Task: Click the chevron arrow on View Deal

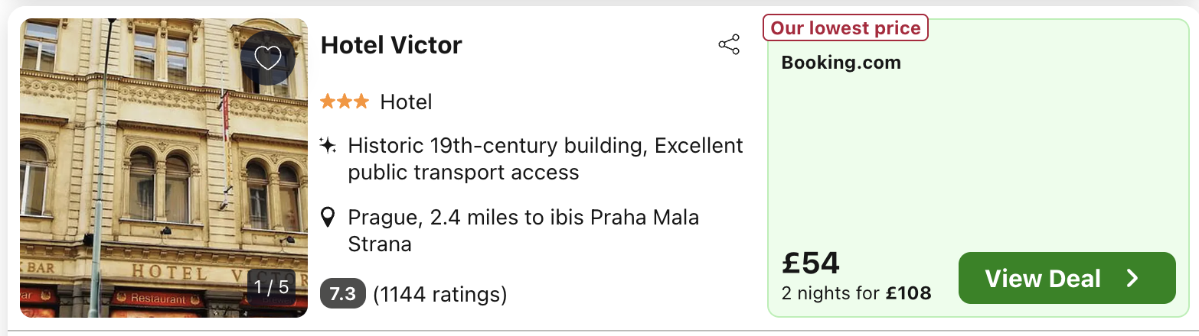Action: click(x=1132, y=279)
